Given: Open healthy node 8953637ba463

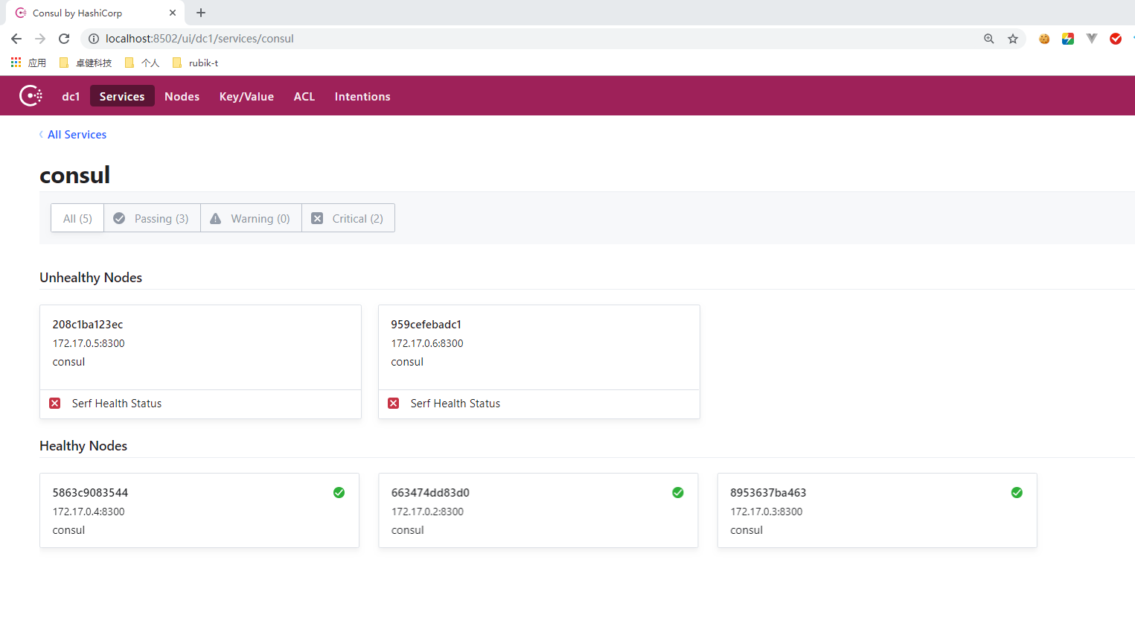Looking at the screenshot, I should [768, 493].
